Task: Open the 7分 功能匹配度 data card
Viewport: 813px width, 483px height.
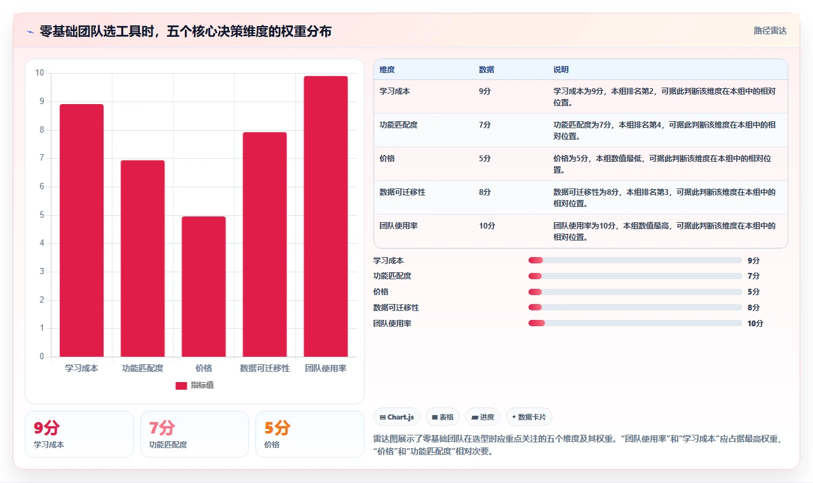Action: [x=194, y=434]
